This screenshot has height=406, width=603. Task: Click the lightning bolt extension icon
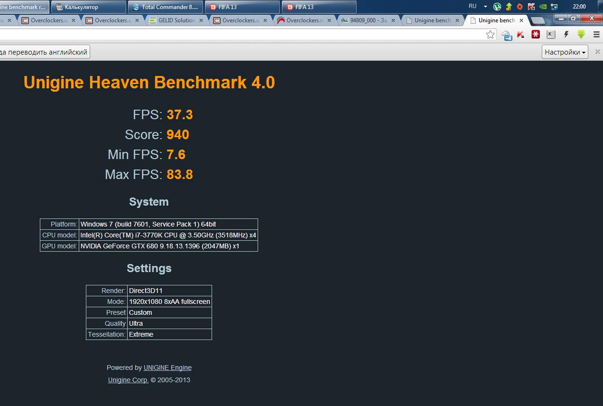coord(566,34)
